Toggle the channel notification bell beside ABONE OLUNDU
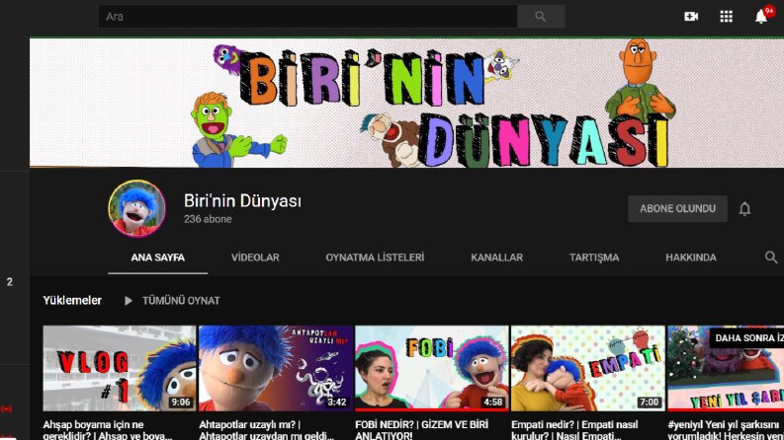 (x=744, y=208)
